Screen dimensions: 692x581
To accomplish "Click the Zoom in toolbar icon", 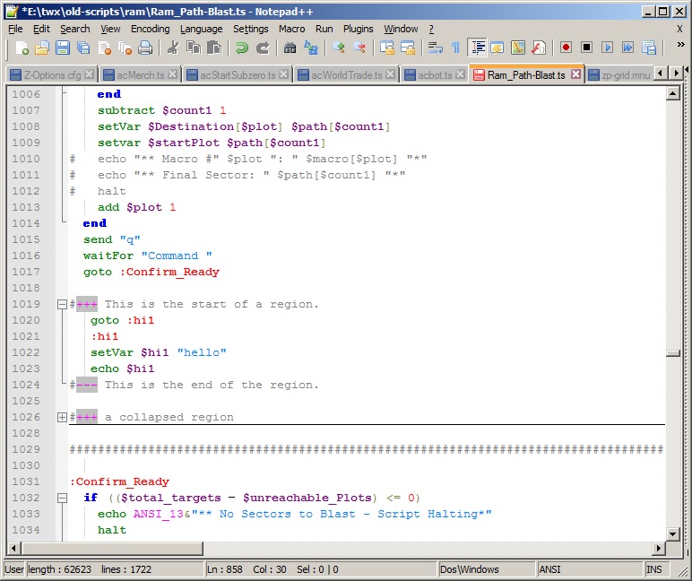I will point(339,48).
